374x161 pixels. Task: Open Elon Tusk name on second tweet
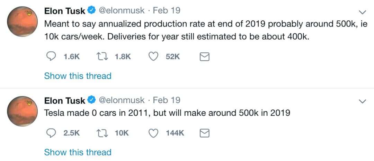[65, 100]
